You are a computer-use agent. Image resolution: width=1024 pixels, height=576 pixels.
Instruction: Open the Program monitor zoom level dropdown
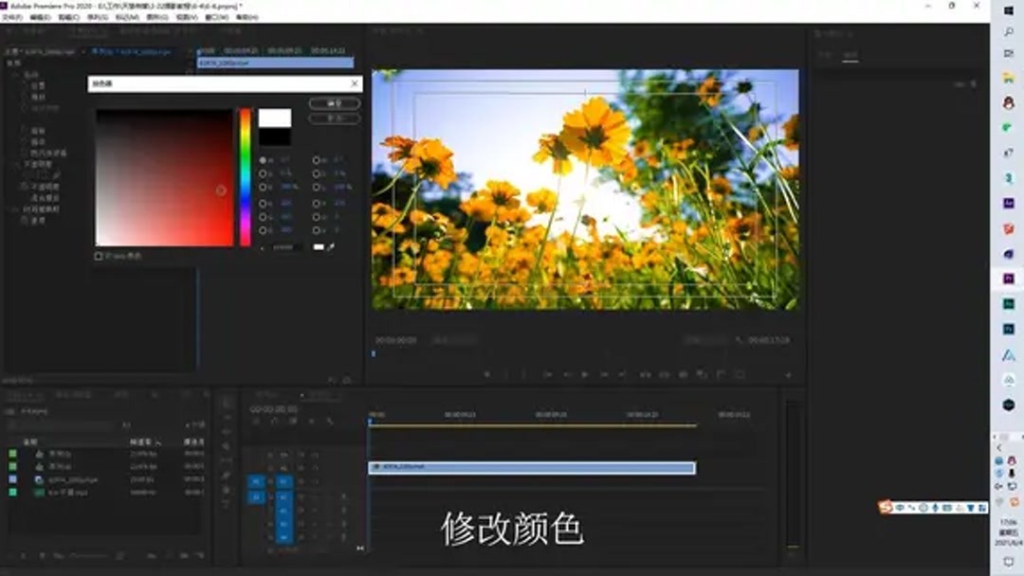(442, 340)
